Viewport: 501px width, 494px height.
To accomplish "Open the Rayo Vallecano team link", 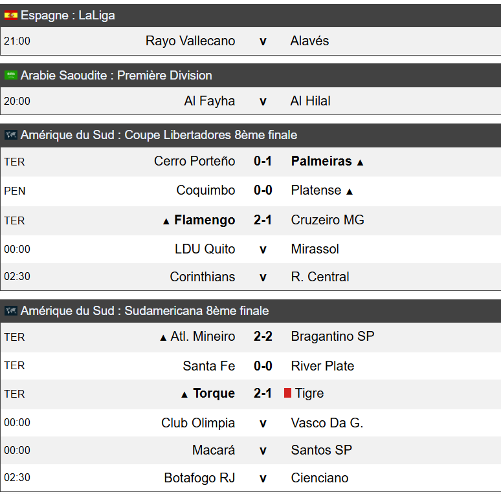I will pyautogui.click(x=190, y=41).
